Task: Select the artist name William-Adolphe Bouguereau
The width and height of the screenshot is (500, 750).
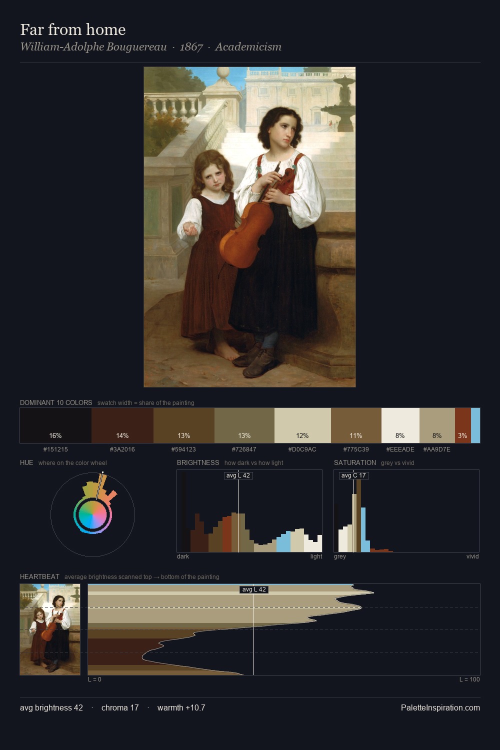Action: click(93, 47)
